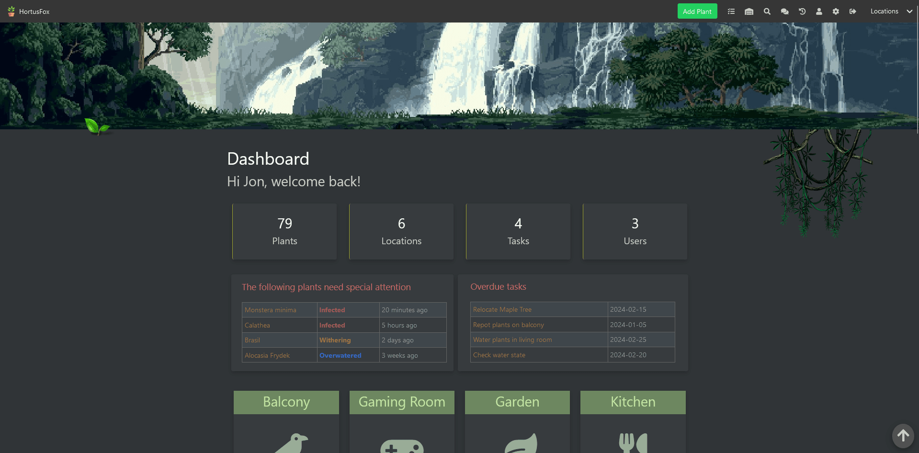The width and height of the screenshot is (919, 453).
Task: Open the settings gear icon
Action: [836, 11]
